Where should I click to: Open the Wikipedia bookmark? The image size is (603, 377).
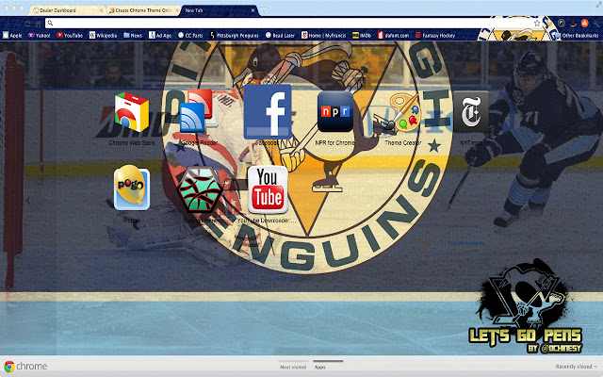103,36
